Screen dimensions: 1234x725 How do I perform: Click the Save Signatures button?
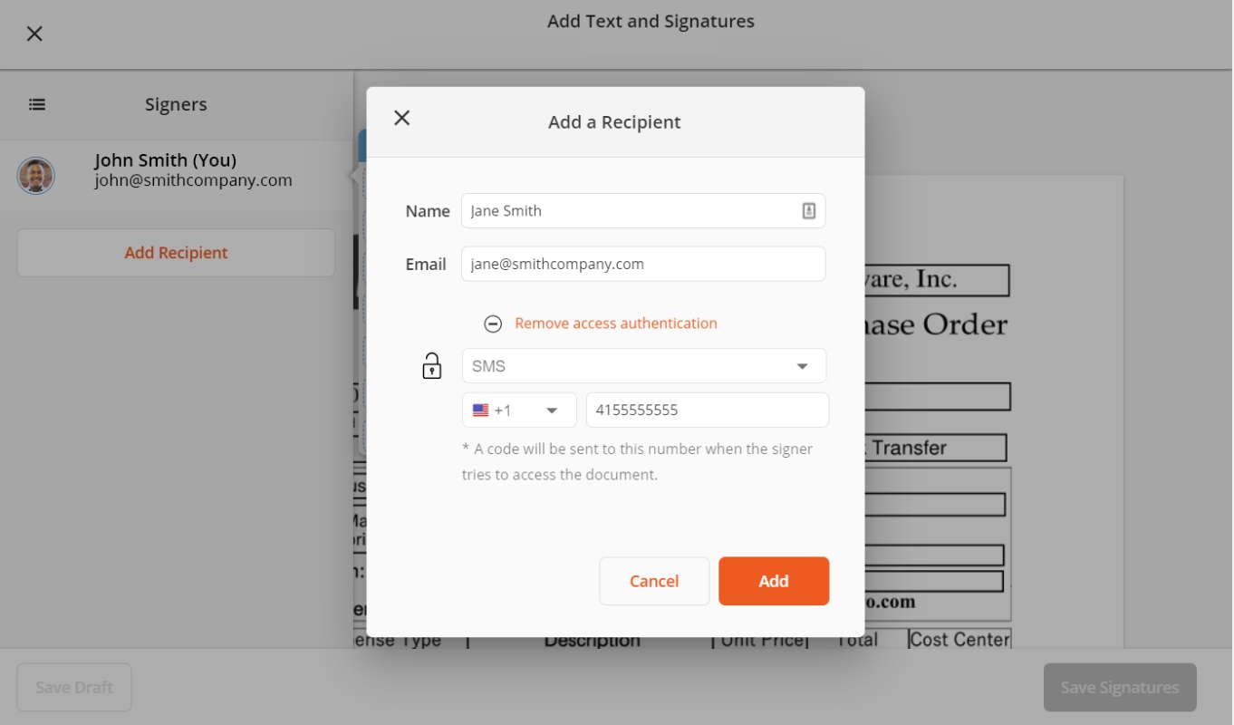[x=1120, y=687]
